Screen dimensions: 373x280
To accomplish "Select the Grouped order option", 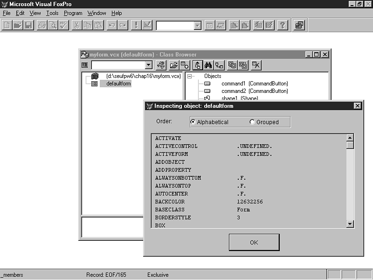I will pyautogui.click(x=252, y=122).
